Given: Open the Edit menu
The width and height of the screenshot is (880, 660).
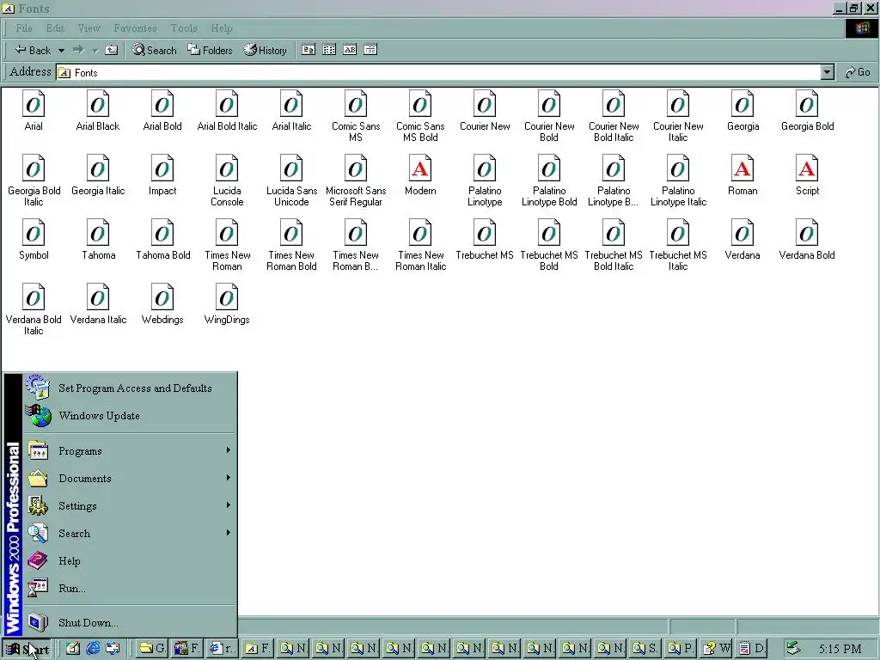Looking at the screenshot, I should pos(55,28).
